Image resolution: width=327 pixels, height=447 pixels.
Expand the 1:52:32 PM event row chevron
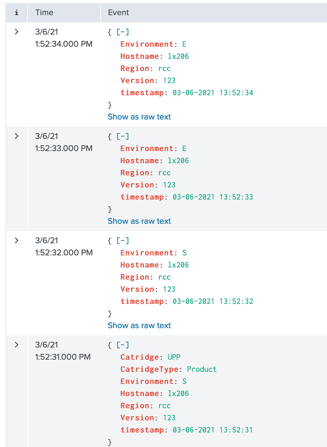tap(17, 240)
